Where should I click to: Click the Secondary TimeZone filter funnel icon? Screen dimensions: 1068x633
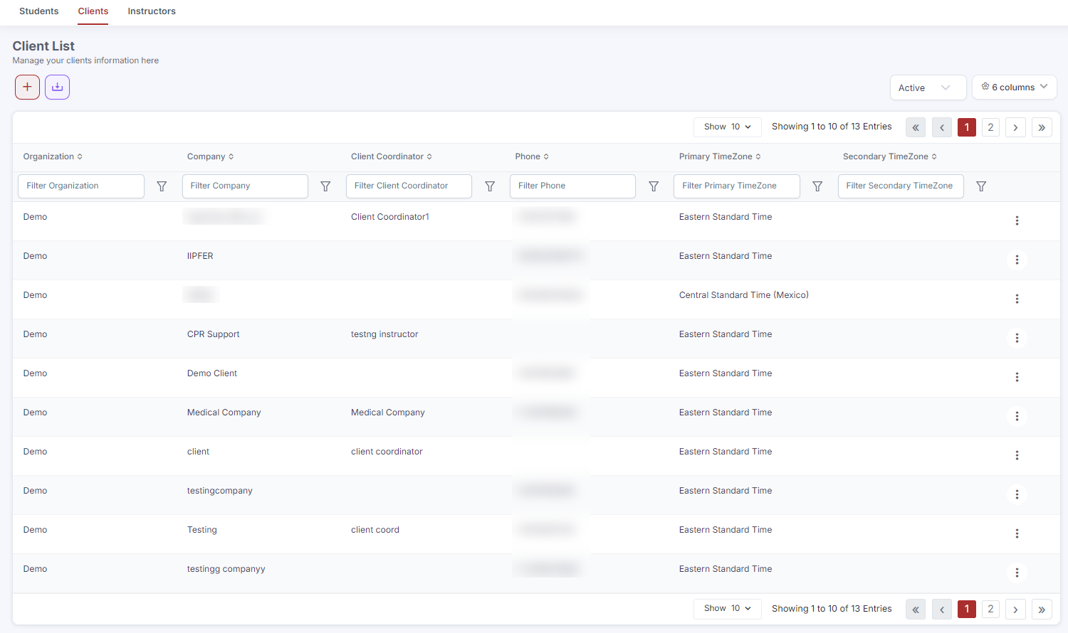981,186
